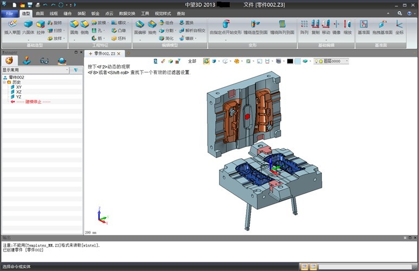The image size is (419, 271).
Task: Click the File button
Action: tap(9, 13)
